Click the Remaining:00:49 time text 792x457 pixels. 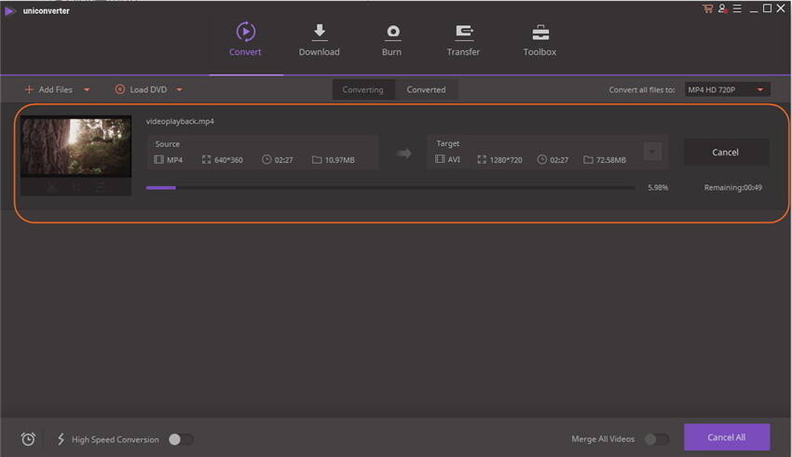[733, 188]
